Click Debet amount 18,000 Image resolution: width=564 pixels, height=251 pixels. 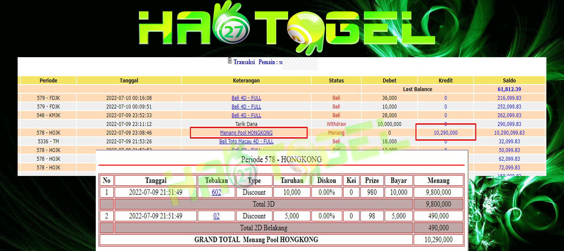pos(389,141)
